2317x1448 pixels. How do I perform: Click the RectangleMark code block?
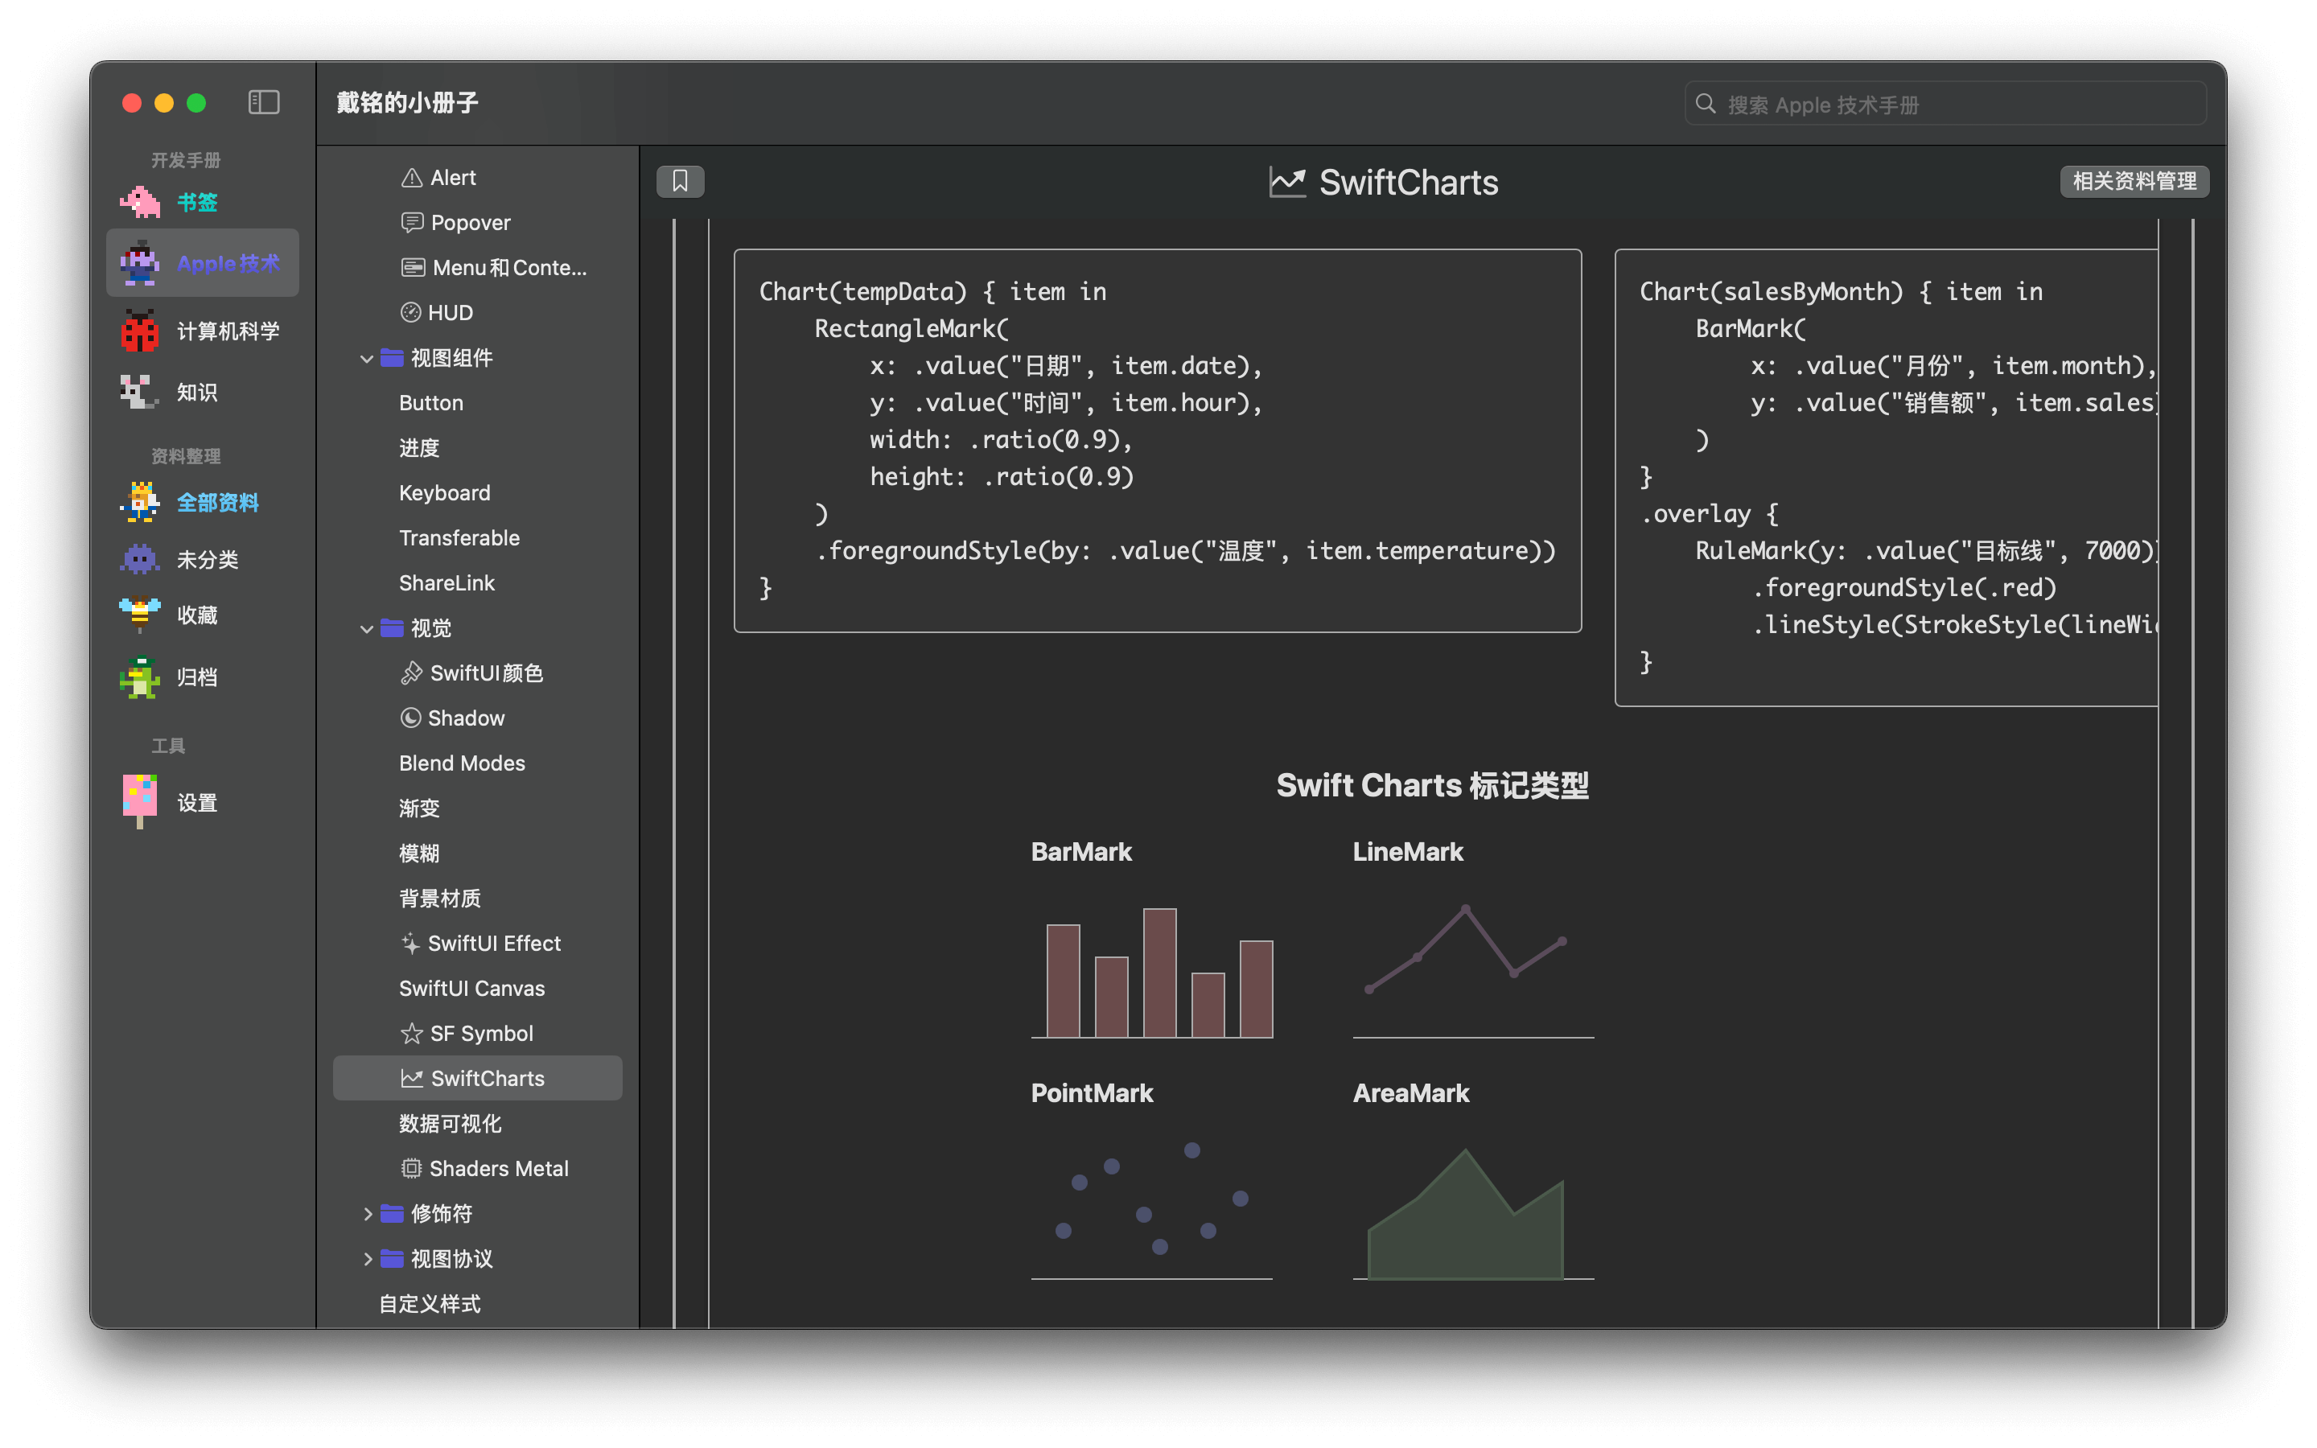coord(1158,441)
